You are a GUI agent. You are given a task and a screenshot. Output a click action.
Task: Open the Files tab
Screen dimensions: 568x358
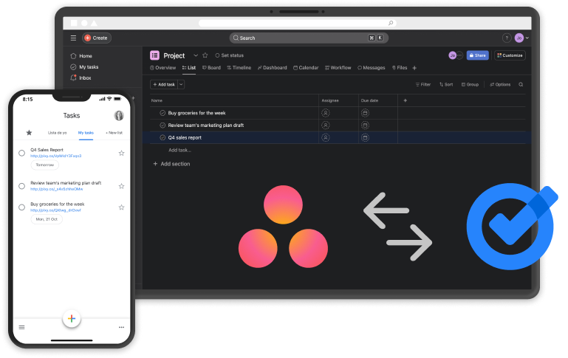(400, 68)
